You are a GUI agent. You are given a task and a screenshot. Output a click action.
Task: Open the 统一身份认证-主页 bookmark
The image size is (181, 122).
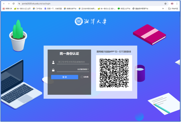click(22, 9)
